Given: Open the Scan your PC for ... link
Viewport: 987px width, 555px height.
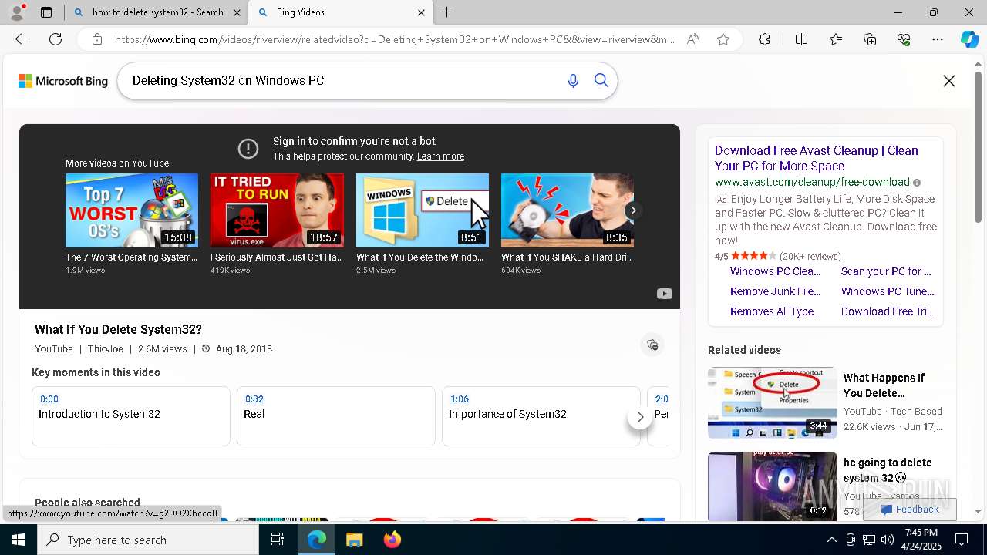Looking at the screenshot, I should (886, 271).
